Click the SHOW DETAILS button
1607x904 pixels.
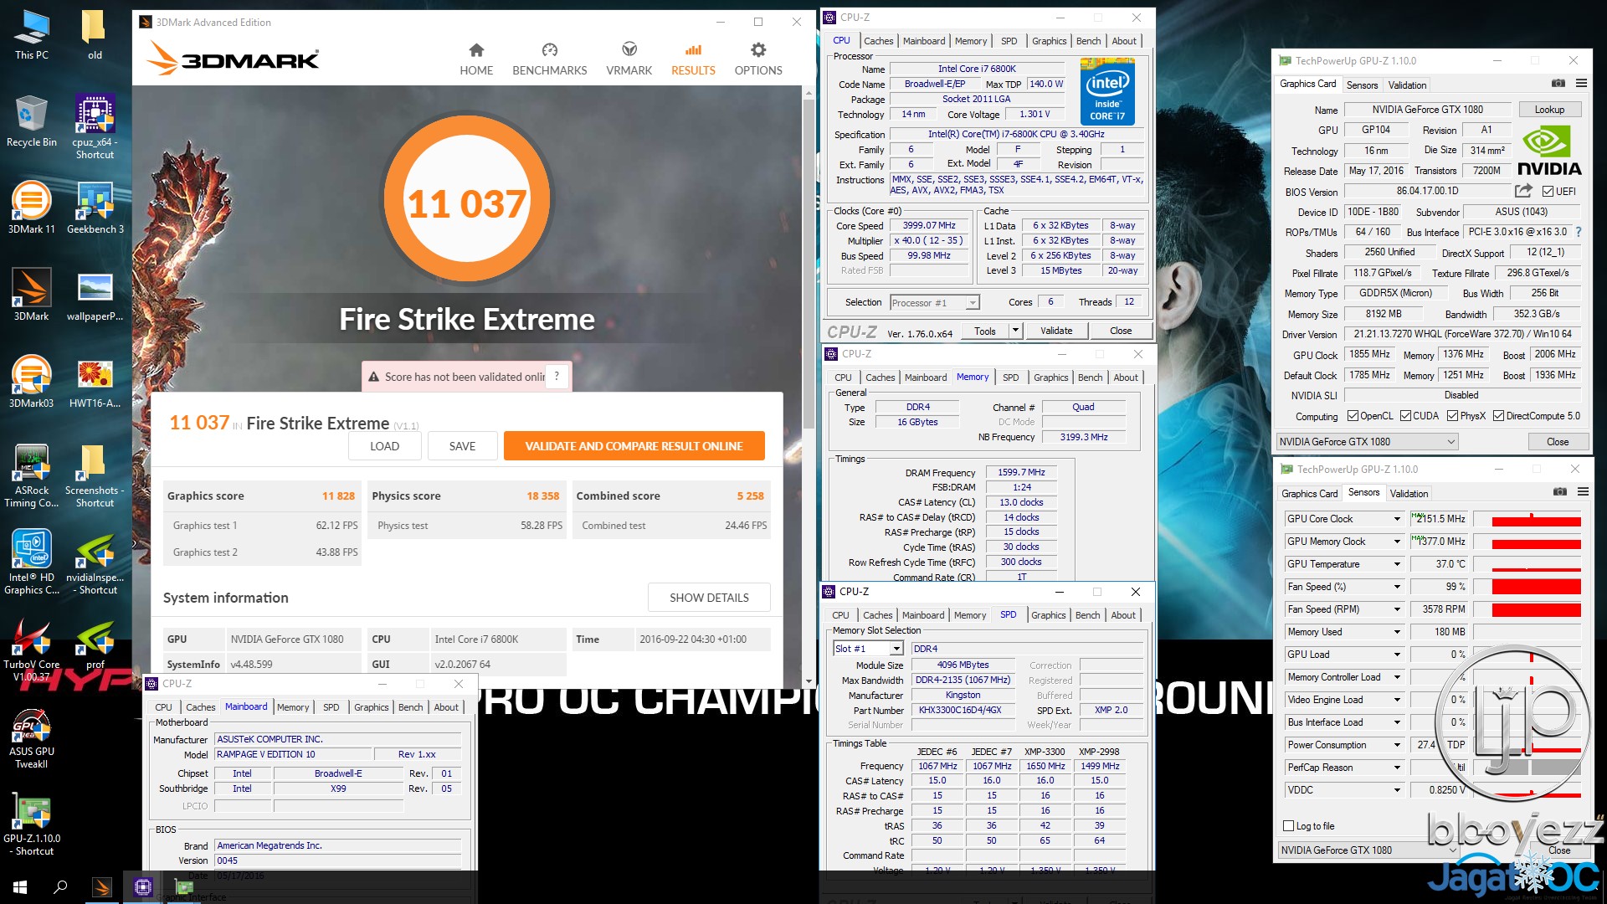coord(709,598)
